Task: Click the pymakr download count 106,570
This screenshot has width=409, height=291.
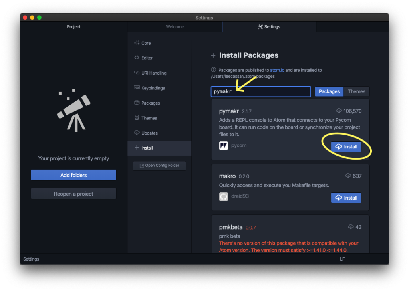Action: click(352, 111)
